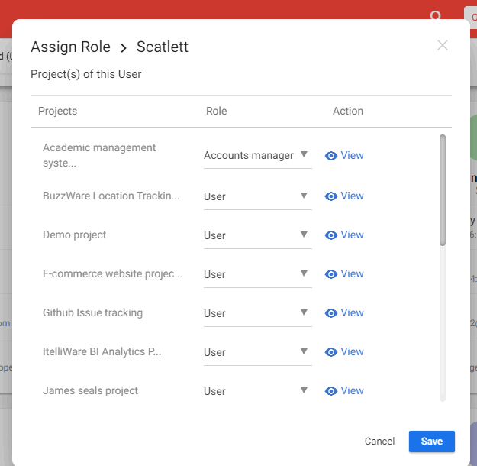The width and height of the screenshot is (477, 466).
Task: Cancel the role assignment dialog
Action: coord(379,442)
